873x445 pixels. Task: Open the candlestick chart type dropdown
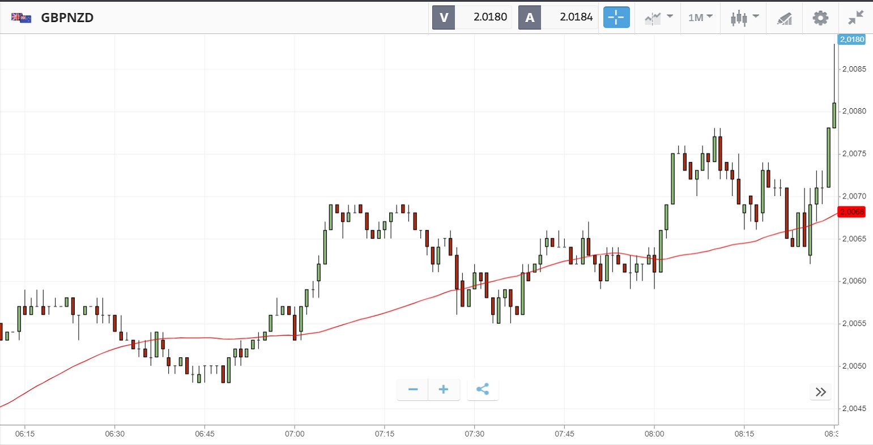pyautogui.click(x=744, y=18)
